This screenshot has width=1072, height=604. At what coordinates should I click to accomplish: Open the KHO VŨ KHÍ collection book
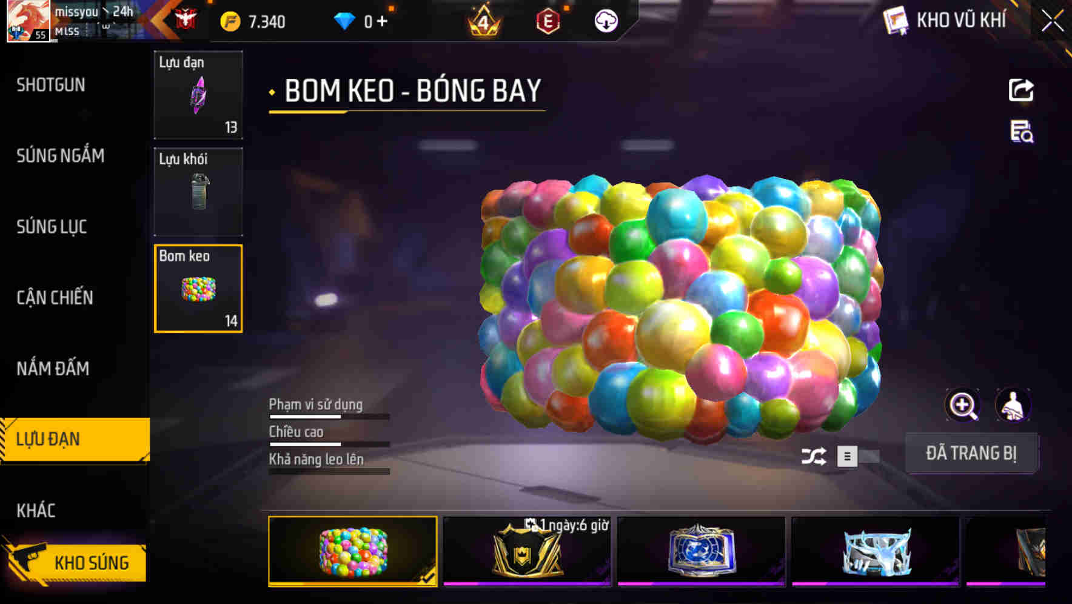(x=945, y=21)
